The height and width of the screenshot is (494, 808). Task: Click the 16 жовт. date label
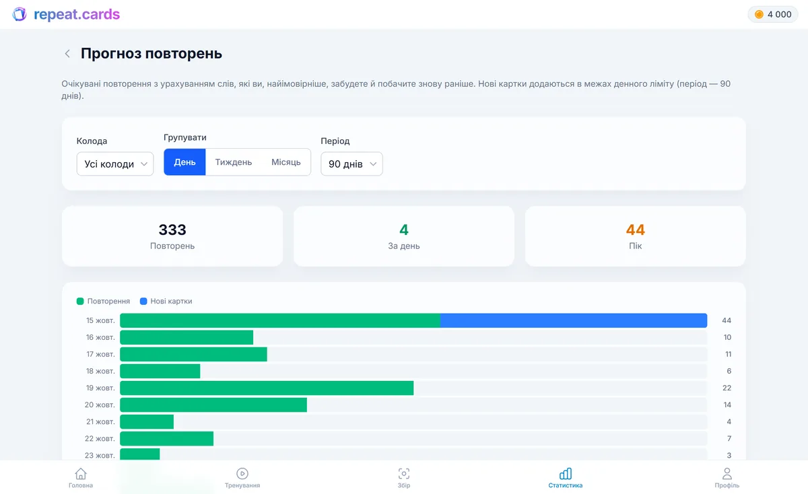coord(100,337)
